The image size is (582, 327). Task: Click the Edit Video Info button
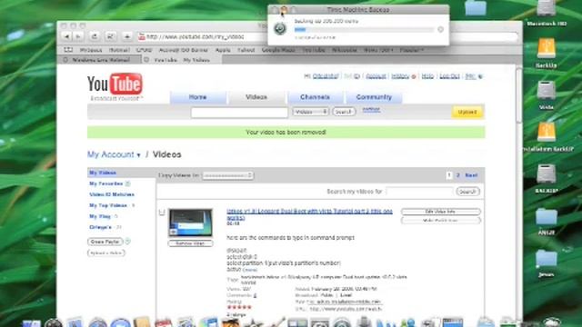pyautogui.click(x=440, y=212)
